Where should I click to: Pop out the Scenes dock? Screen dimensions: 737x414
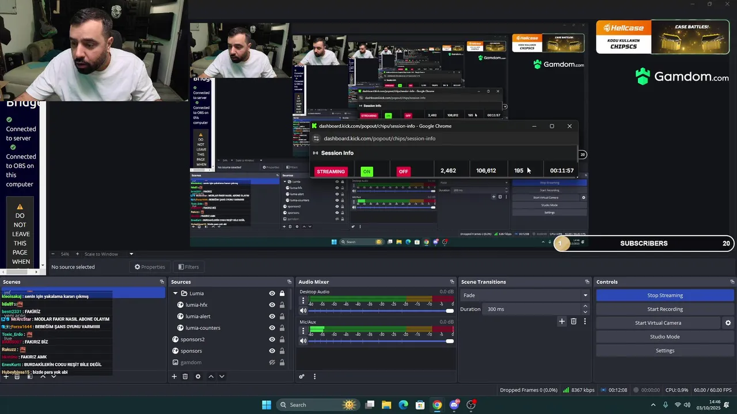(162, 282)
